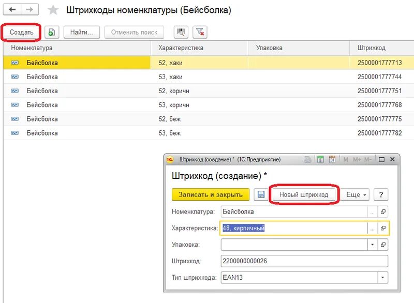Maximize the Штрихкод (создание) dialog

(381, 159)
